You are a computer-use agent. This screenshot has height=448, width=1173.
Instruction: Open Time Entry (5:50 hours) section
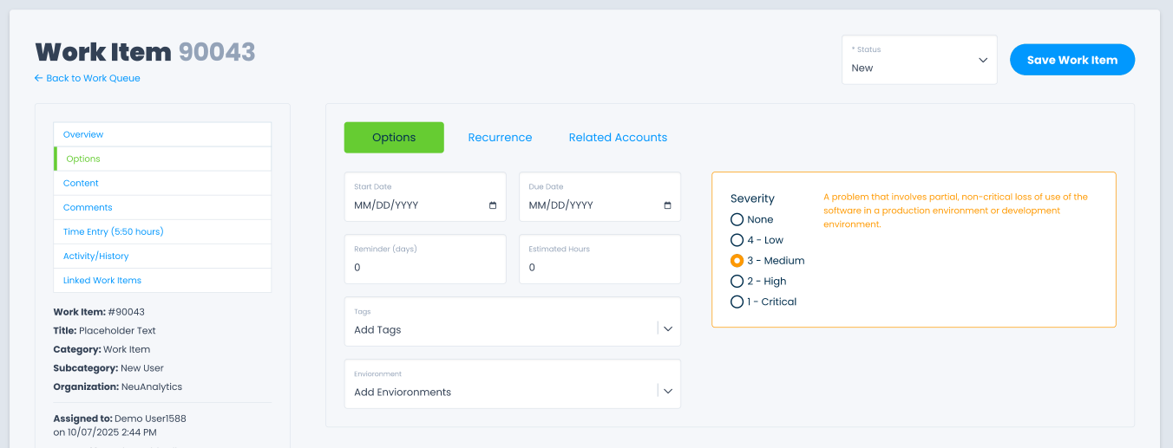[x=114, y=231]
